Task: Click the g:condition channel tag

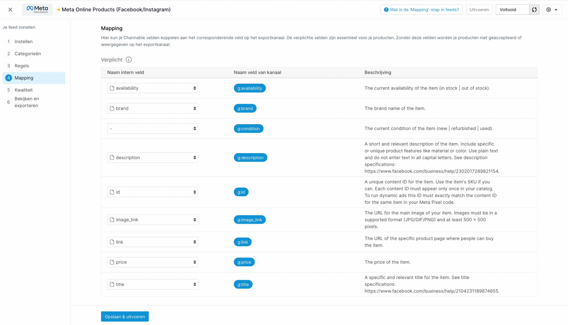Action: pyautogui.click(x=248, y=129)
